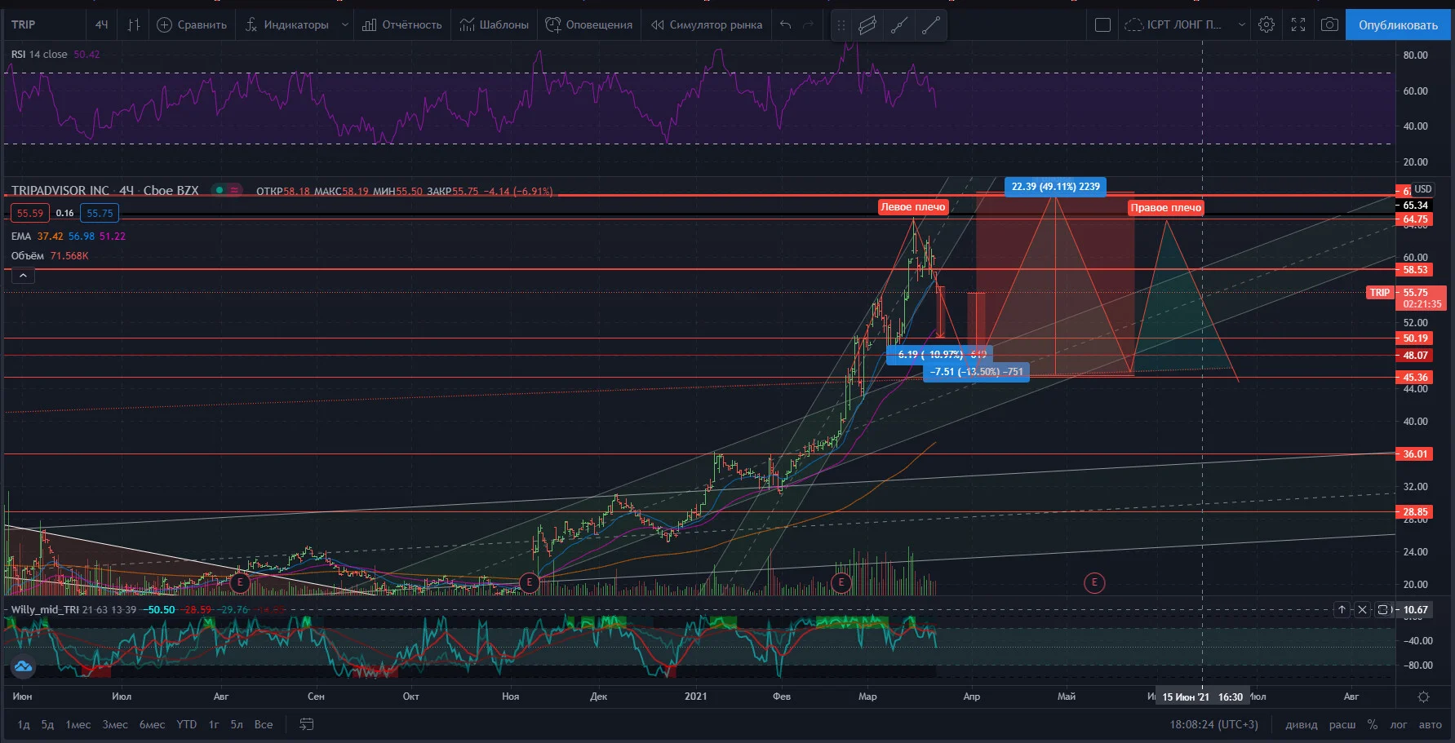Open the Индикаторы indicators menu
This screenshot has width=1455, height=743.
pyautogui.click(x=287, y=24)
